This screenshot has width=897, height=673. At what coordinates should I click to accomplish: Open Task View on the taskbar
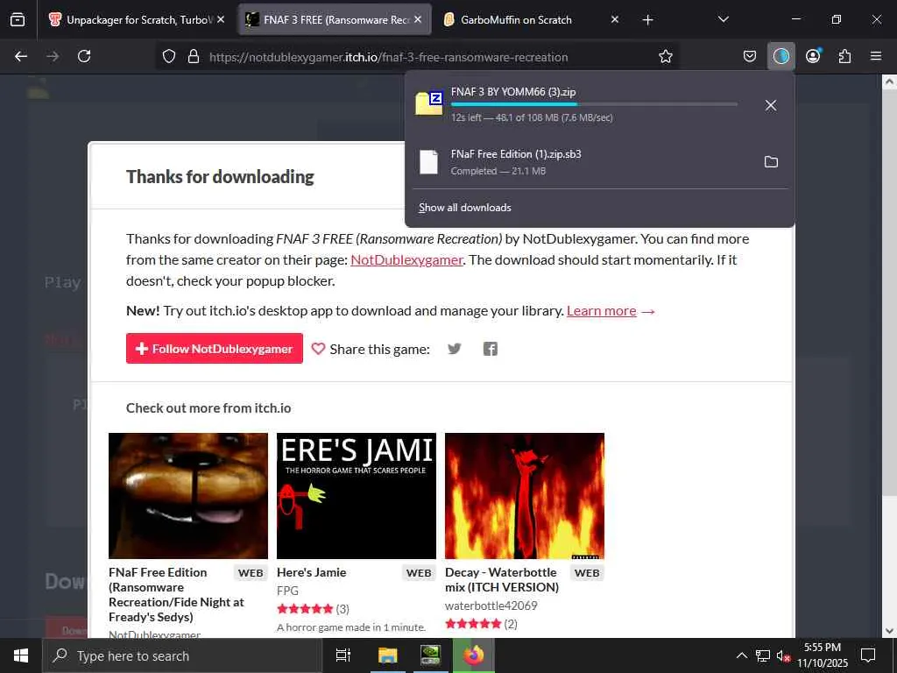click(x=343, y=655)
